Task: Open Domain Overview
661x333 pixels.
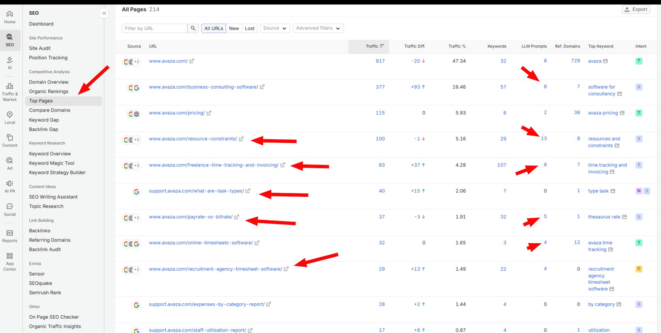Action: click(49, 82)
